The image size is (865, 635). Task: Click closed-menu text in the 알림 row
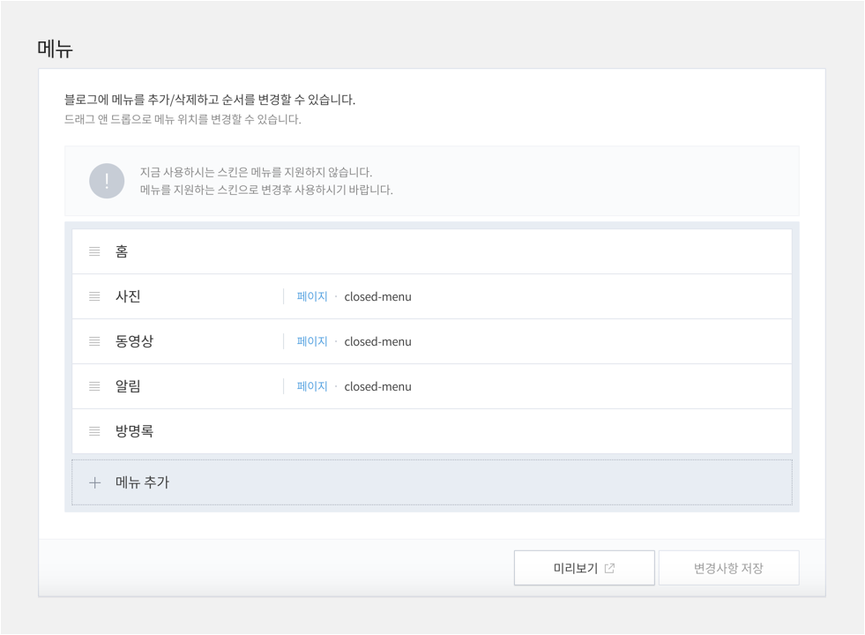(377, 386)
